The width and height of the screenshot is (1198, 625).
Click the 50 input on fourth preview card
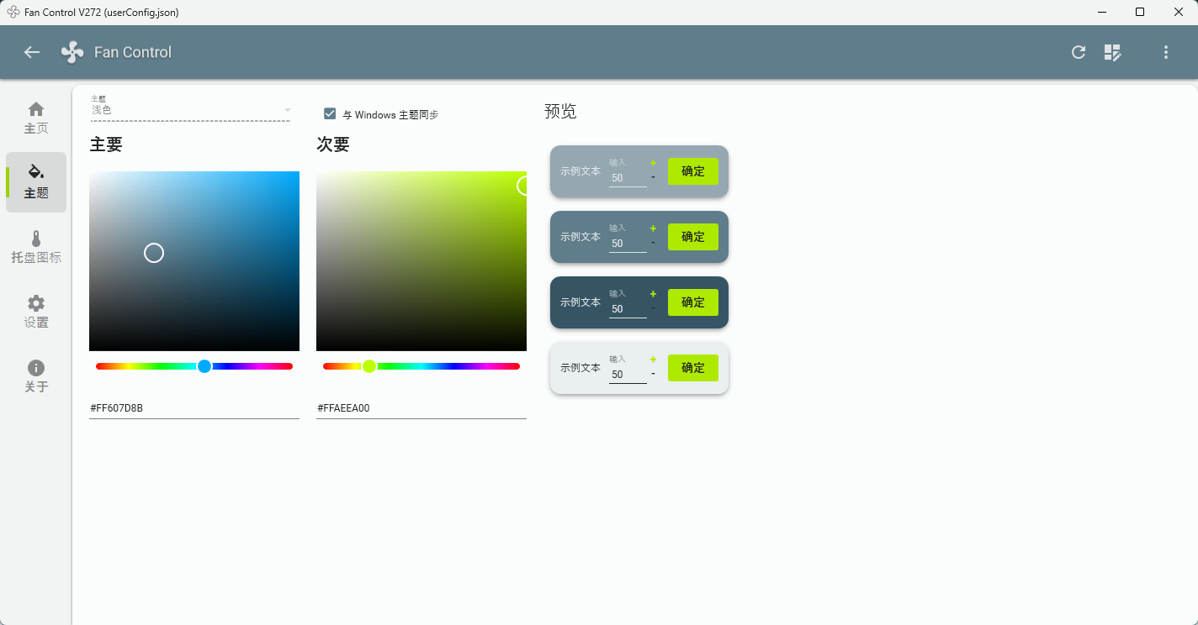pos(628,375)
